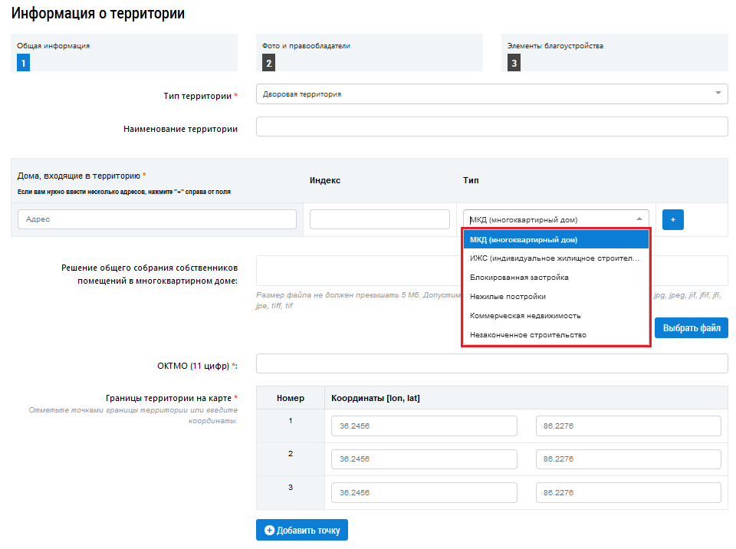
Task: Choose Незаконченное строительство option
Action: [x=556, y=335]
